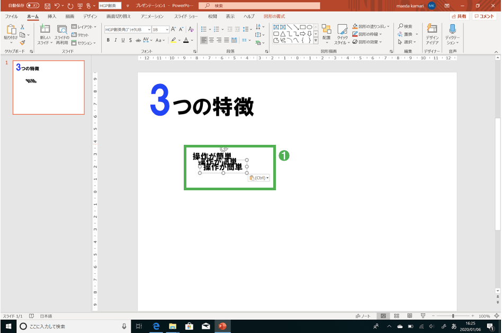Viewport: 502px width, 333px height.
Task: Toggle italic formatting
Action: coord(115,40)
